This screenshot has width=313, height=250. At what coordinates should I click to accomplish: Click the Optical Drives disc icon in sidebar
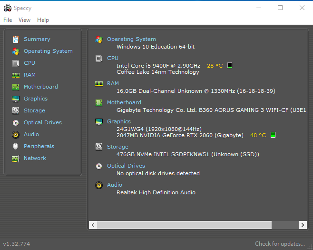click(16, 123)
